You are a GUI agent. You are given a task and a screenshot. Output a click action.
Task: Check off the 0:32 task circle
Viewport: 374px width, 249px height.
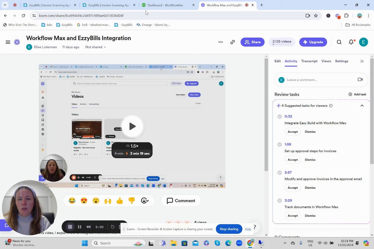(280, 116)
